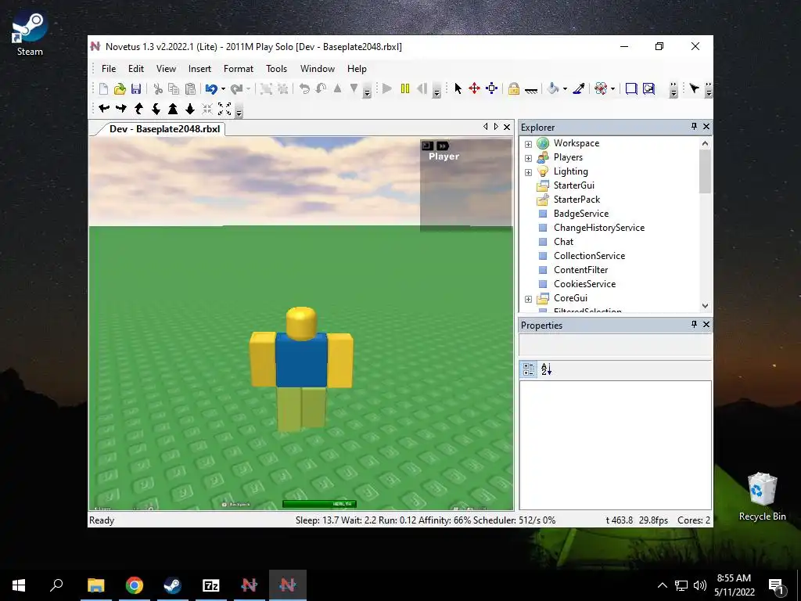
Task: Pause the simulation with yellow Pause button
Action: 405,89
